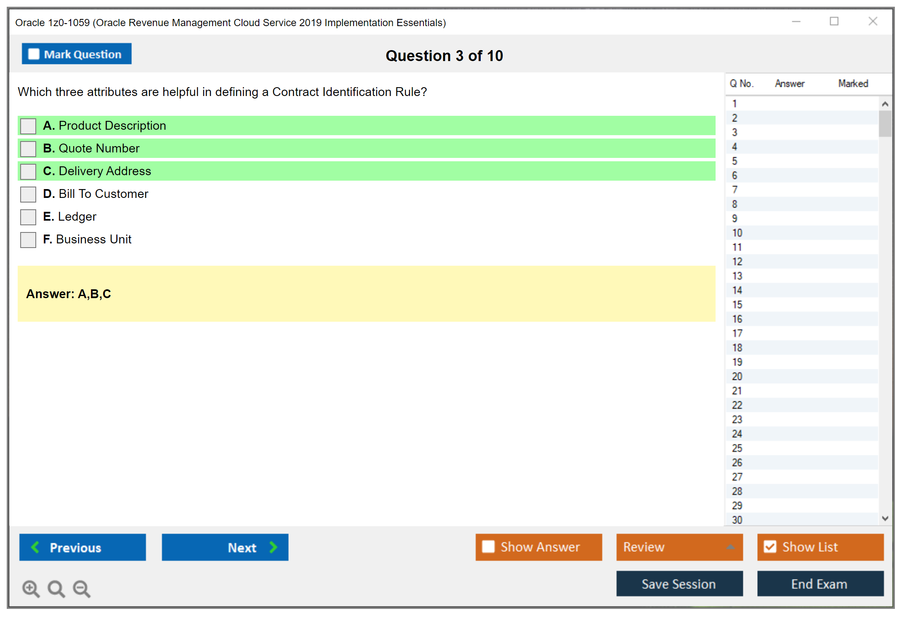Click the green right arrow on Next

pos(273,547)
